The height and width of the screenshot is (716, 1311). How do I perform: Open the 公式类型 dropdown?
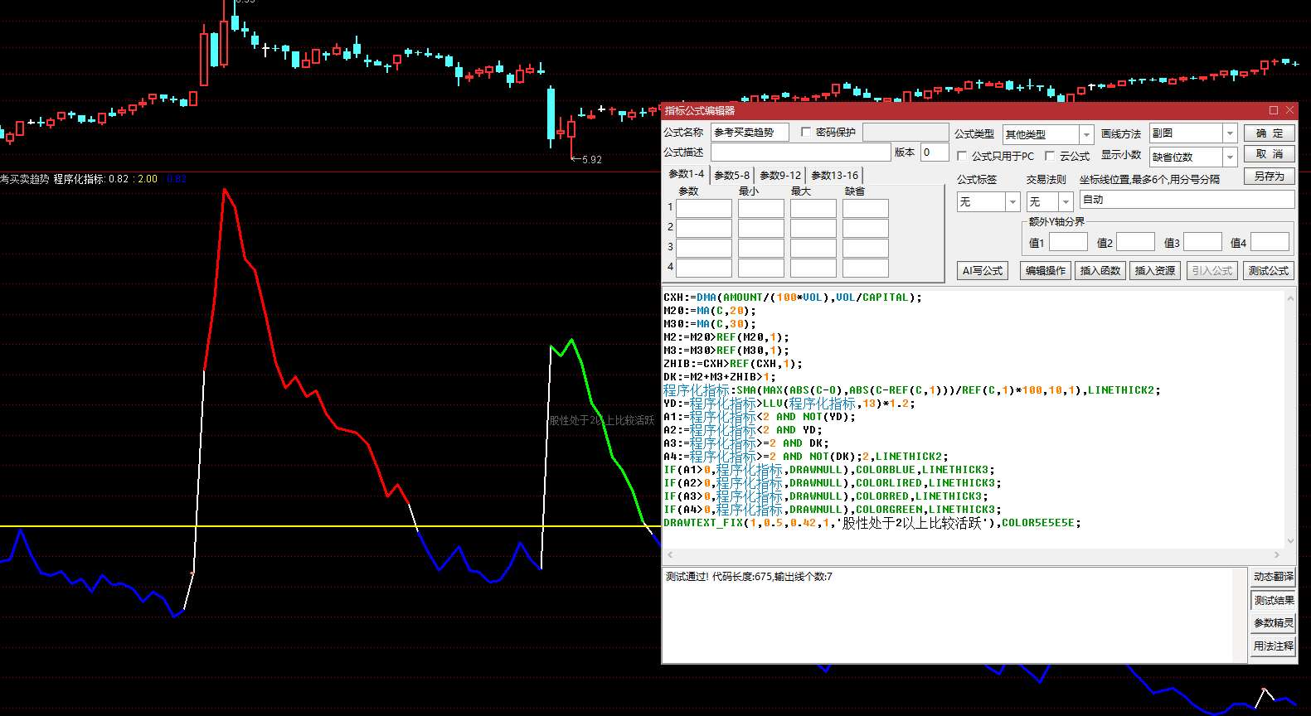tap(1086, 134)
